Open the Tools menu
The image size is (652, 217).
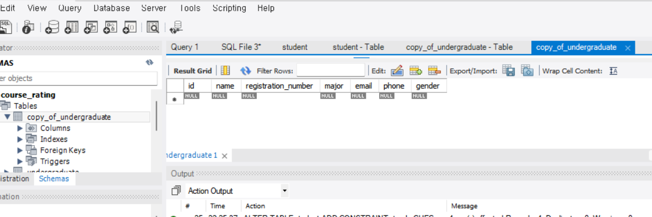[x=189, y=8]
